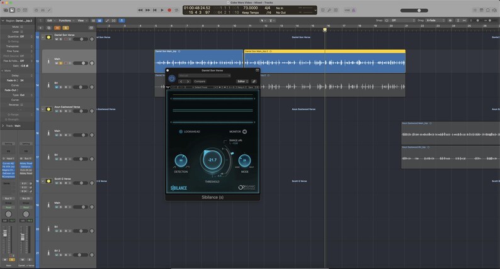Image resolution: width=500 pixels, height=269 pixels.
Task: Toggle the Sibilance plugin power button
Action: [172, 79]
